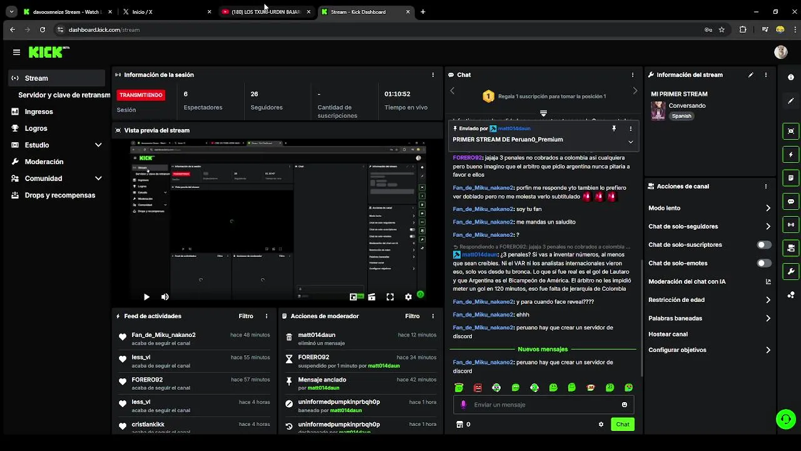
Task: Open Feed de actividades three-dots menu
Action: 267,316
